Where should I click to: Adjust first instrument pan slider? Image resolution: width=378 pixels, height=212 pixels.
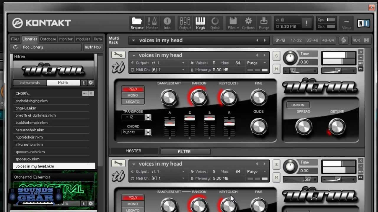coord(301,71)
